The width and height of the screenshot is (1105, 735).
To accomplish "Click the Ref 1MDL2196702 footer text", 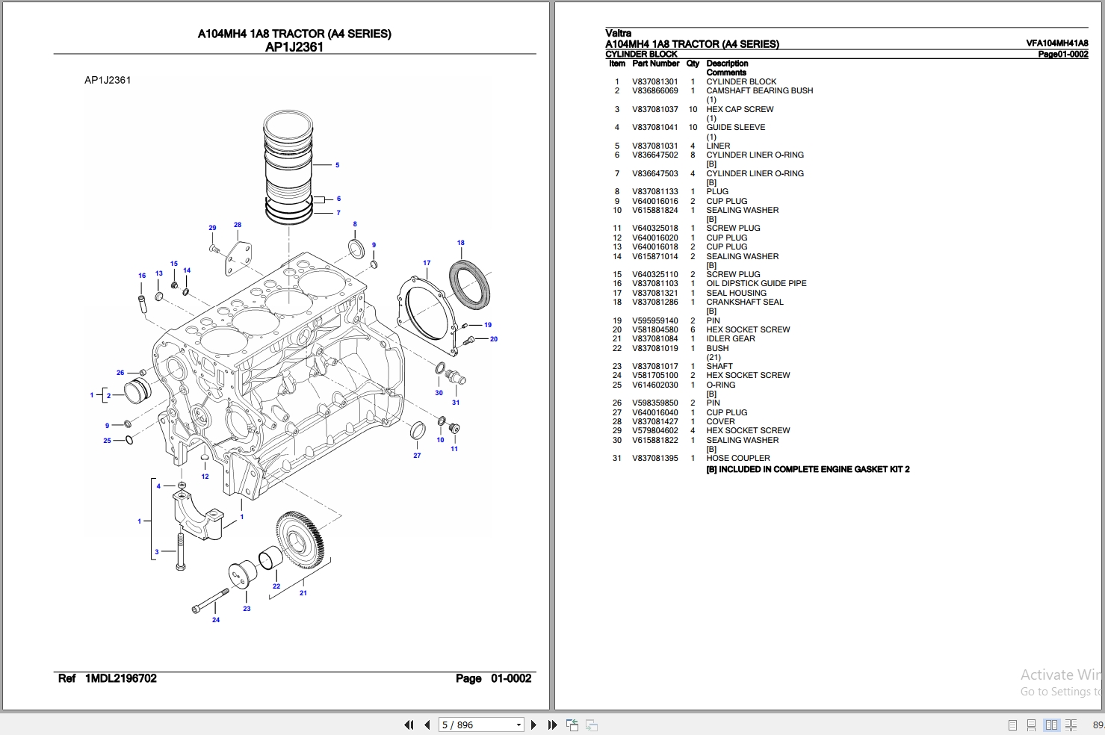I will tap(108, 678).
